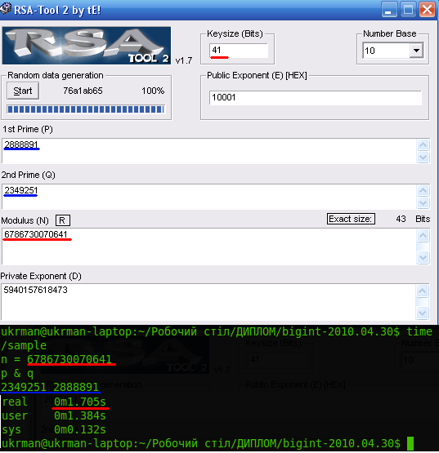The width and height of the screenshot is (439, 453).
Task: Click the Modulus (N) field 6786730070641
Action: pos(209,246)
